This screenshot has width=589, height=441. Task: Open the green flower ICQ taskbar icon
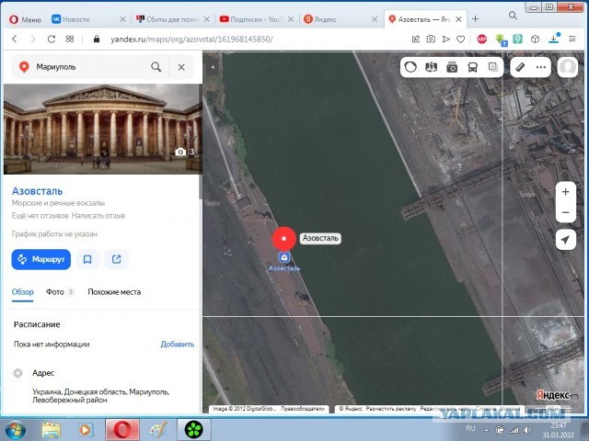(x=194, y=430)
